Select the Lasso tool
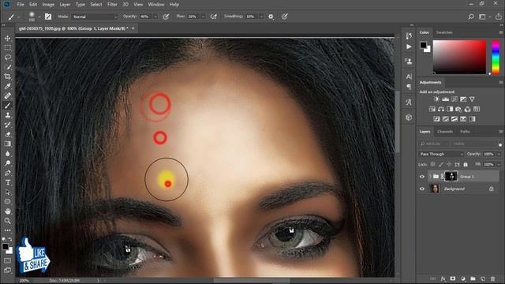This screenshot has width=505, height=284. 7,58
